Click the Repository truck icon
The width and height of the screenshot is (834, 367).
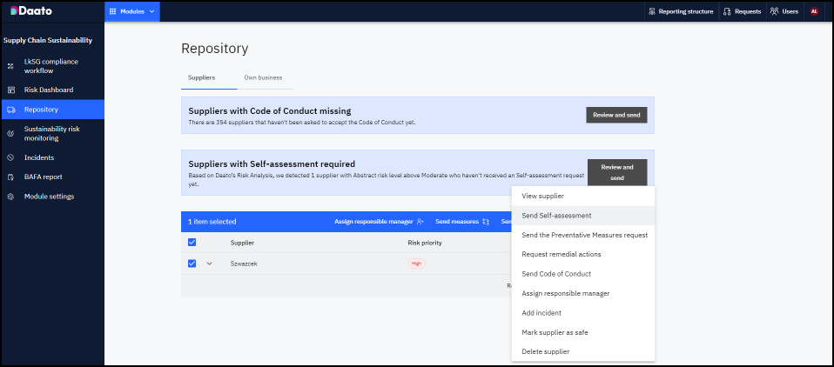pos(10,110)
